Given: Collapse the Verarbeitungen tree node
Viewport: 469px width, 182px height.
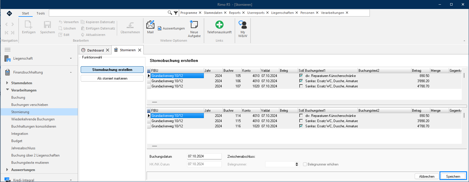Looking at the screenshot, I should 7,90.
